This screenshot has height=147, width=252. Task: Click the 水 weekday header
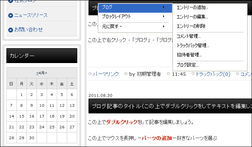pyautogui.click(x=42, y=84)
